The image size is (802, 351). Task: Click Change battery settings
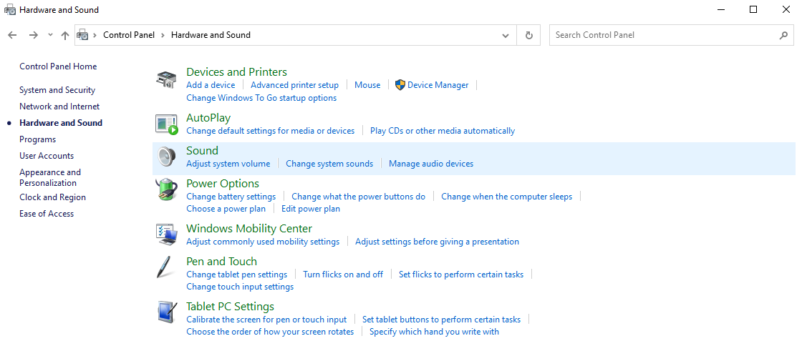[231, 197]
